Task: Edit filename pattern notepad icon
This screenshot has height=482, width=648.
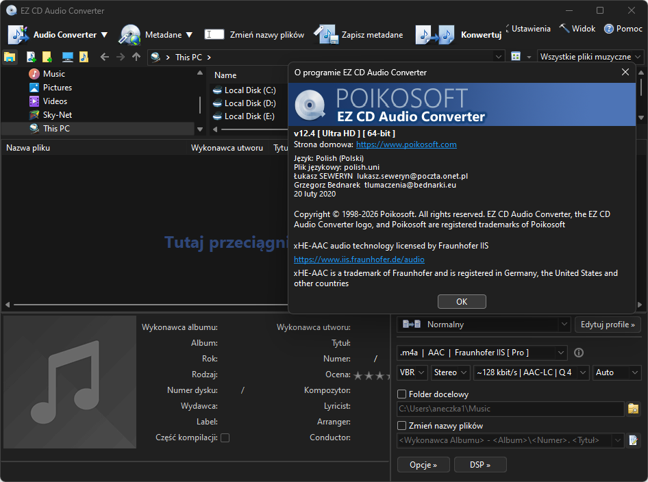Action: pyautogui.click(x=633, y=440)
